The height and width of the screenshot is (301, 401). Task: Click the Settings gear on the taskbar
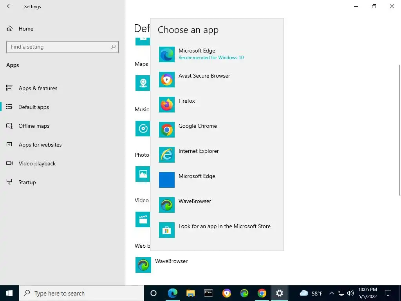(x=280, y=293)
